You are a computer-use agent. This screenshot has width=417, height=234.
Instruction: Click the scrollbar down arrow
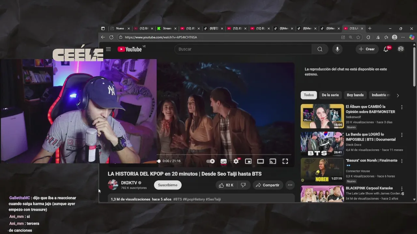tap(414, 200)
